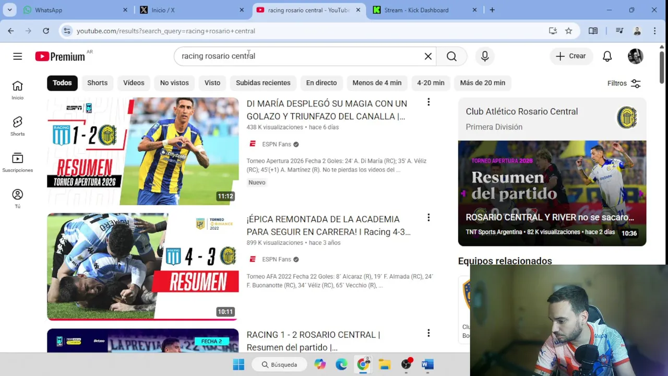
Task: Play the Racing 4-3 resumen thumbnail
Action: point(143,267)
